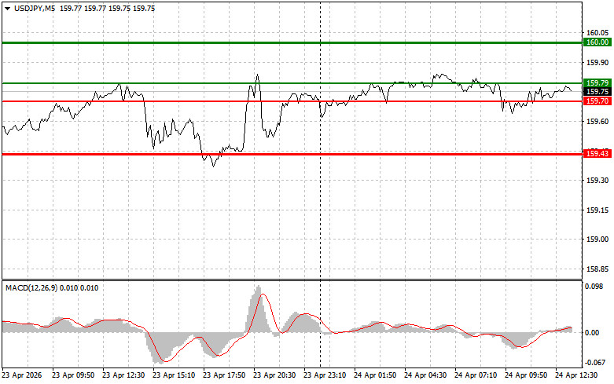Click the 159.60 price scale value
Image resolution: width=614 pixels, height=384 pixels.
click(597, 122)
